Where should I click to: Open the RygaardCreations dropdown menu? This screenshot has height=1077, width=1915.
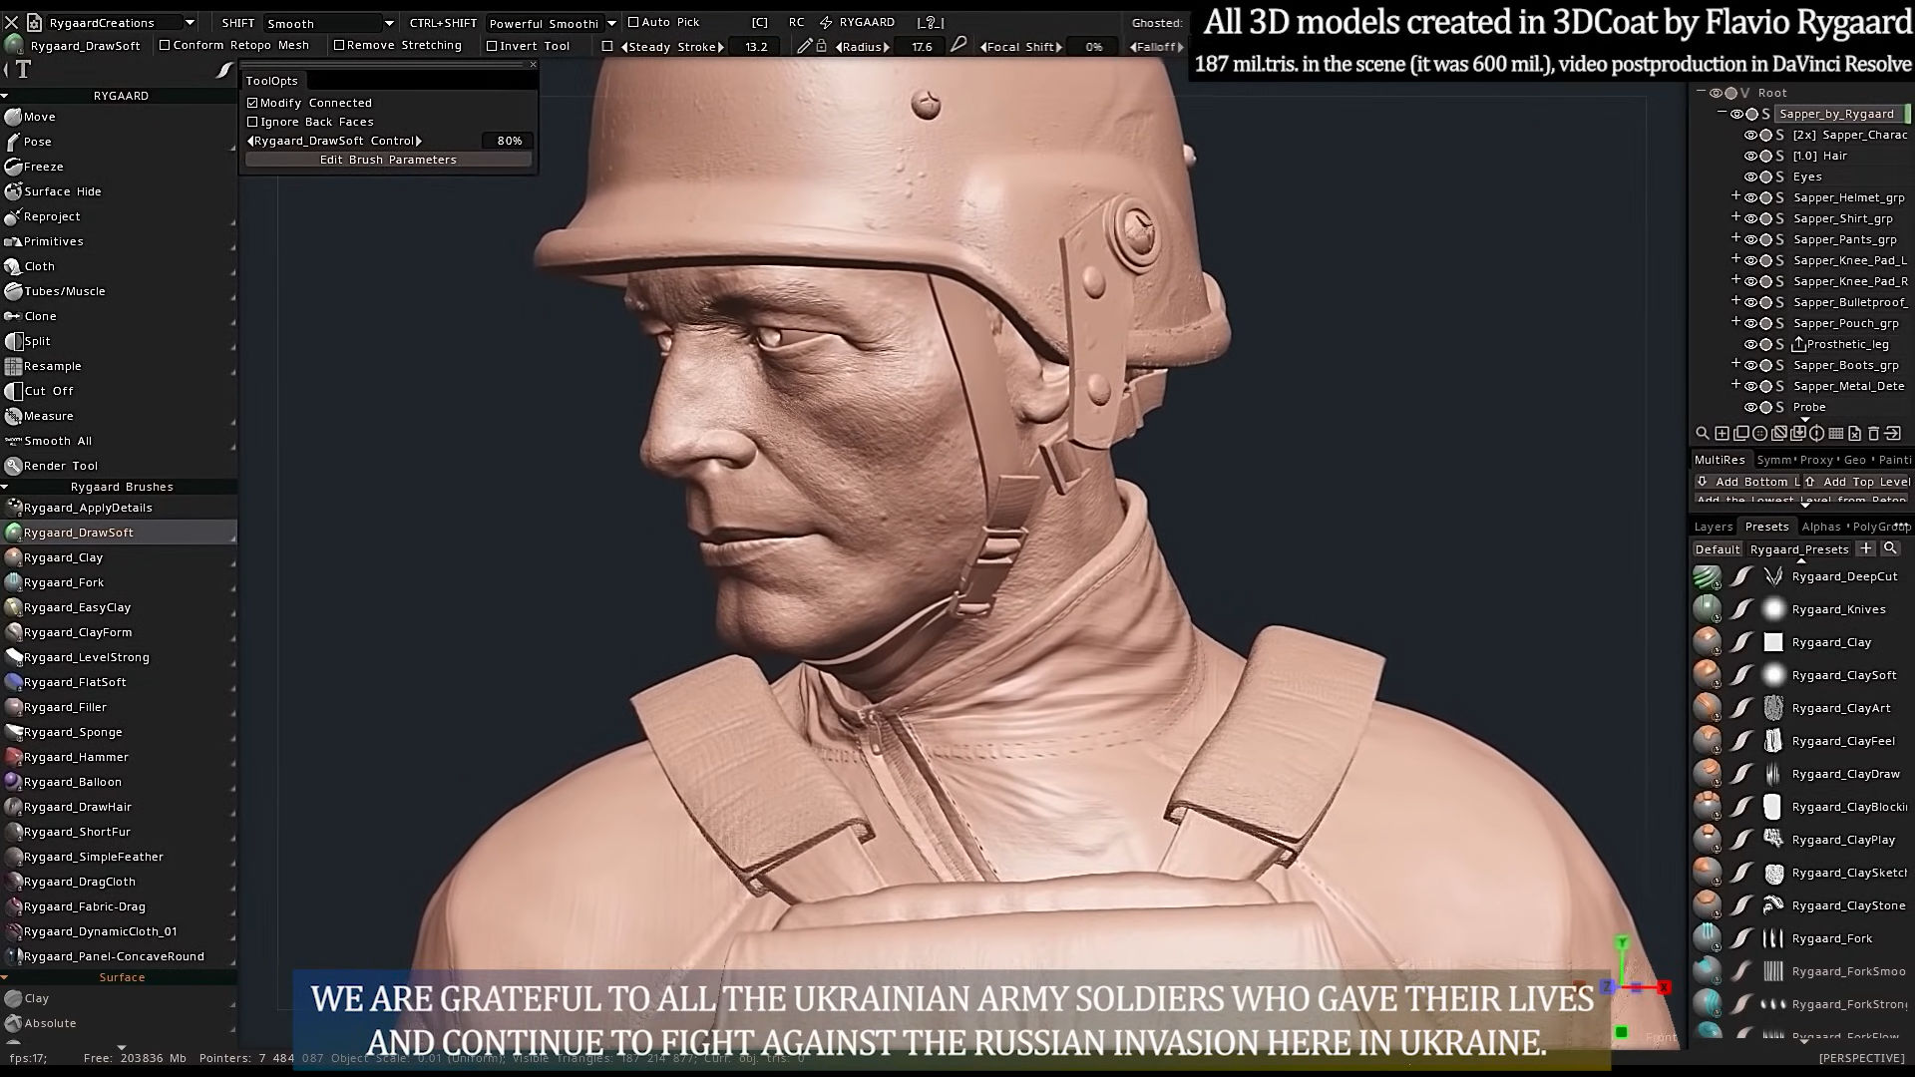pos(190,22)
